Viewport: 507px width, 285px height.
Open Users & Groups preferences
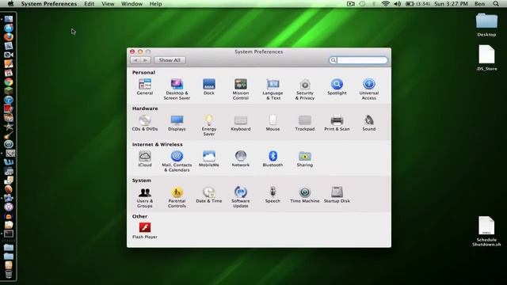(144, 197)
